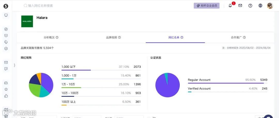Click the 分析时间为 date range note
279x118 pixels.
pos(246,48)
